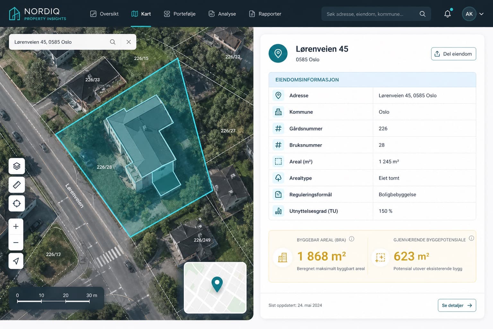493x329 pixels.
Task: Click the Nordiq Property Insights logo
Action: click(x=38, y=14)
